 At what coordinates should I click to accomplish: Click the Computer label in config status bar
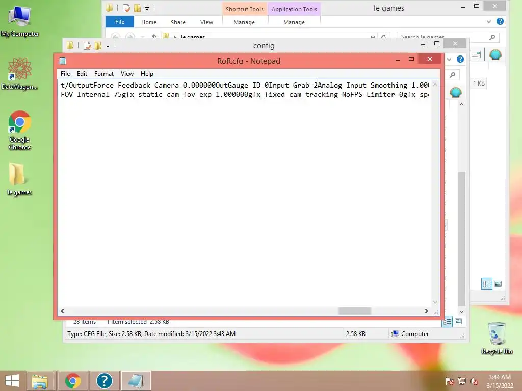415,334
